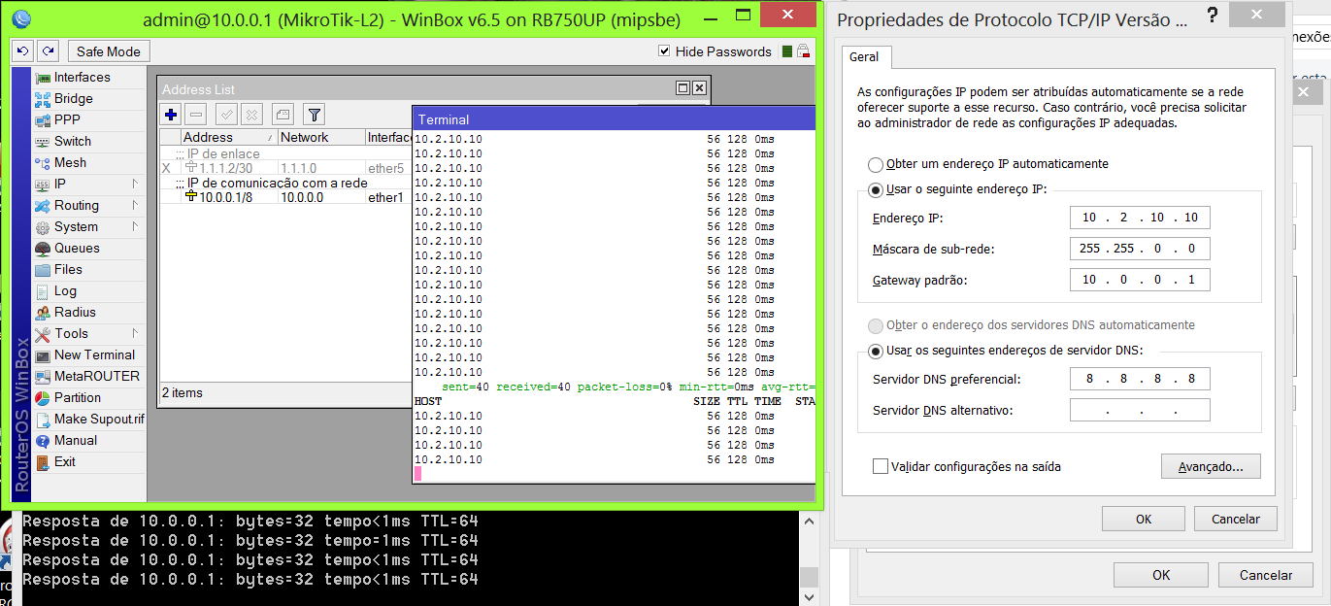Click the green CPU load indicator icon
Image resolution: width=1331 pixels, height=606 pixels.
[x=787, y=51]
